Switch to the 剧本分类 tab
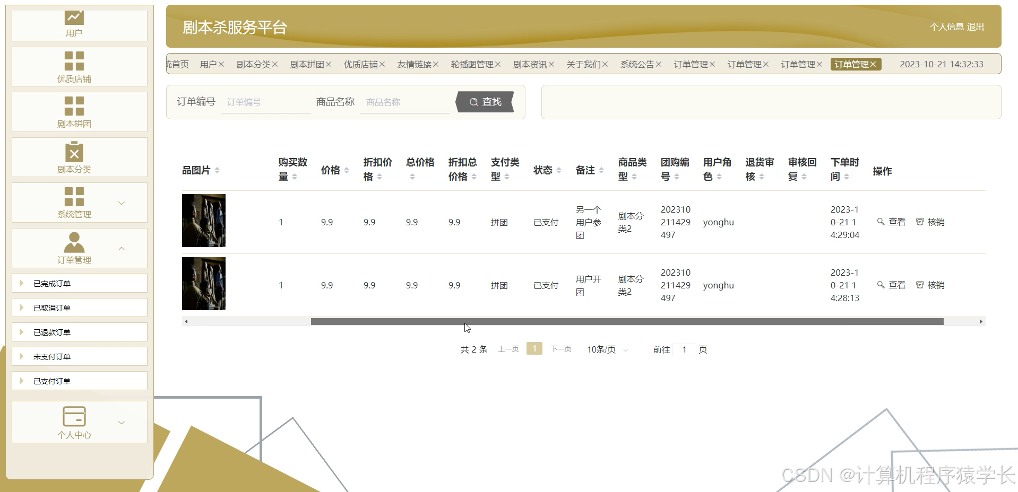 point(253,64)
